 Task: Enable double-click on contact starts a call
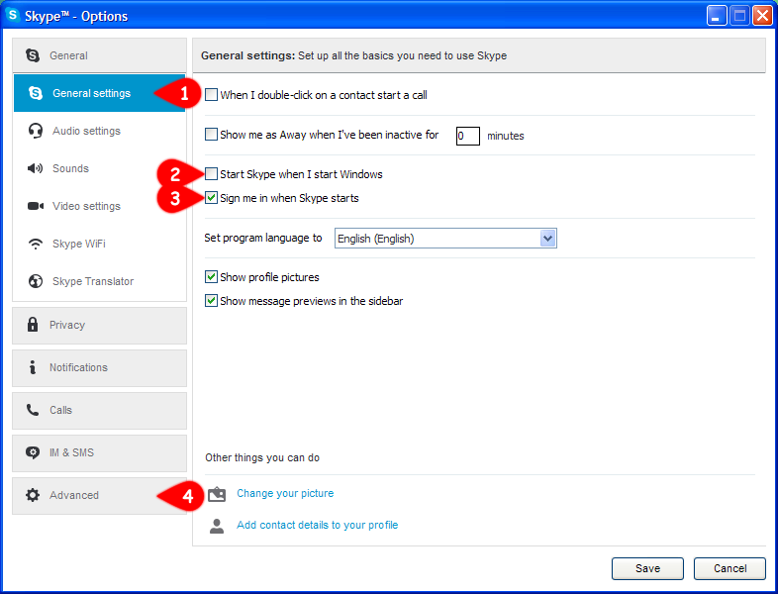coord(212,94)
